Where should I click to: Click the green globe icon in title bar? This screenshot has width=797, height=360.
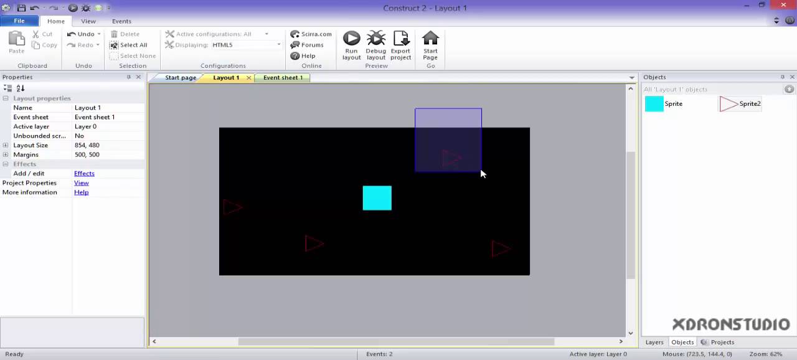tap(98, 8)
